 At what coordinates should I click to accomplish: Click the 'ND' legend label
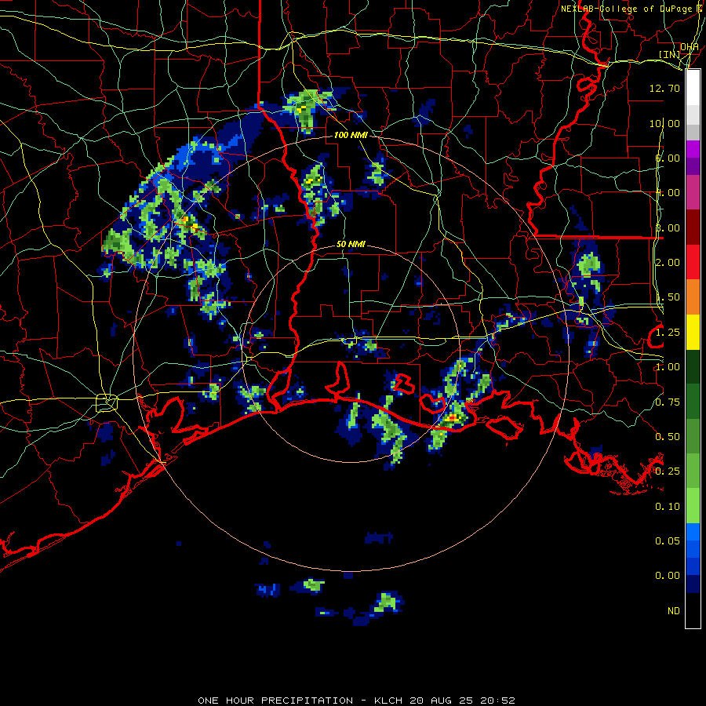(674, 611)
